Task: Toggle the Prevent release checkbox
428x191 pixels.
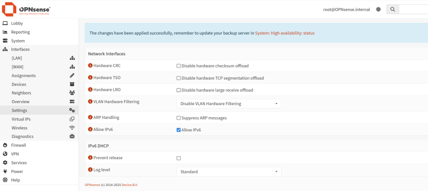Action: [178, 158]
